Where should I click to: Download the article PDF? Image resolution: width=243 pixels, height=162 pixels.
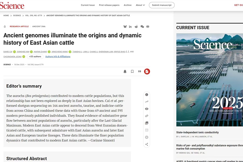pos(147,72)
